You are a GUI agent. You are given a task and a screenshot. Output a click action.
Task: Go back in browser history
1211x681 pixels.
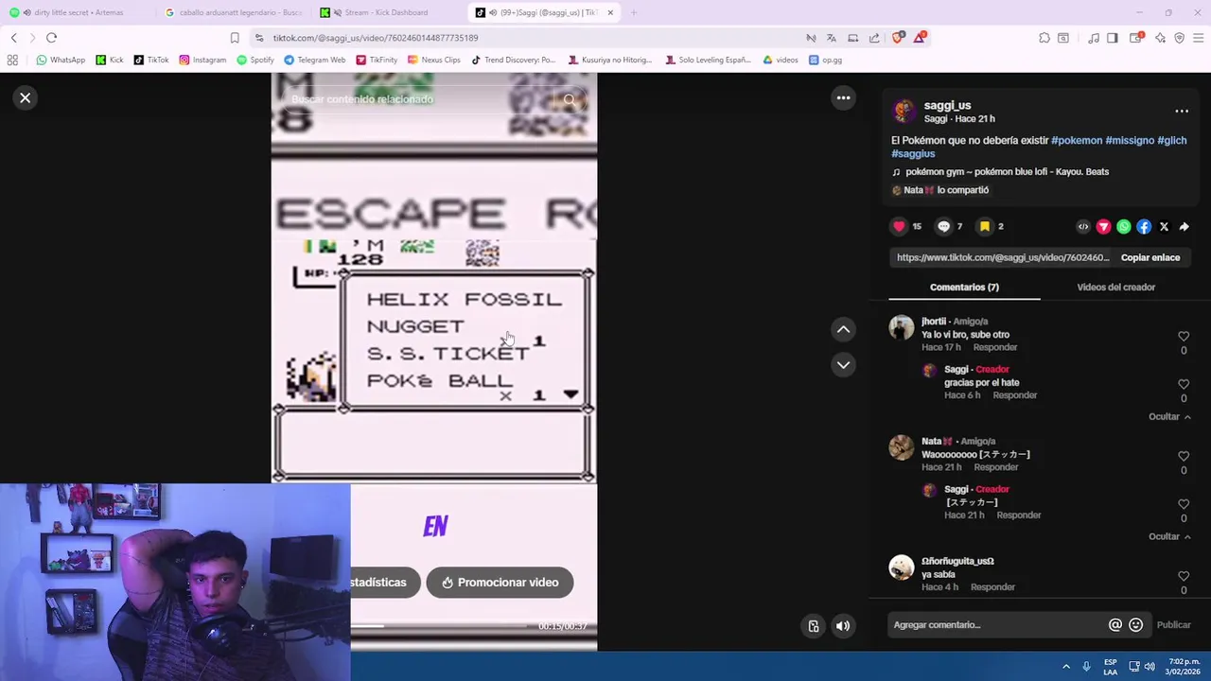pyautogui.click(x=13, y=38)
